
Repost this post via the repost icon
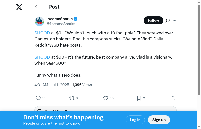(72, 98)
